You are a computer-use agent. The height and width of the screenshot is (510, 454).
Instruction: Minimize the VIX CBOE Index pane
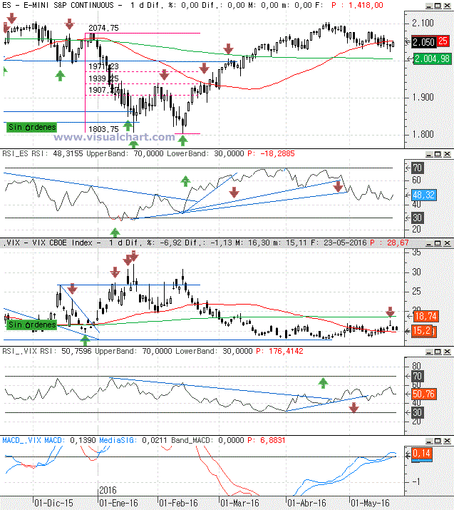429,243
